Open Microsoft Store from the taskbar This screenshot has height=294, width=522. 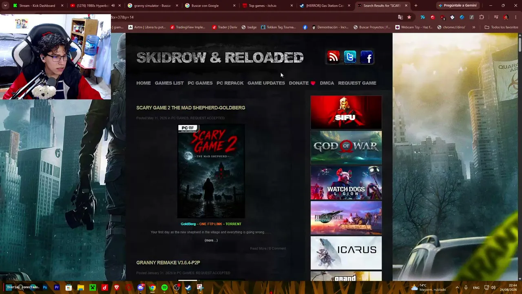tap(69, 287)
